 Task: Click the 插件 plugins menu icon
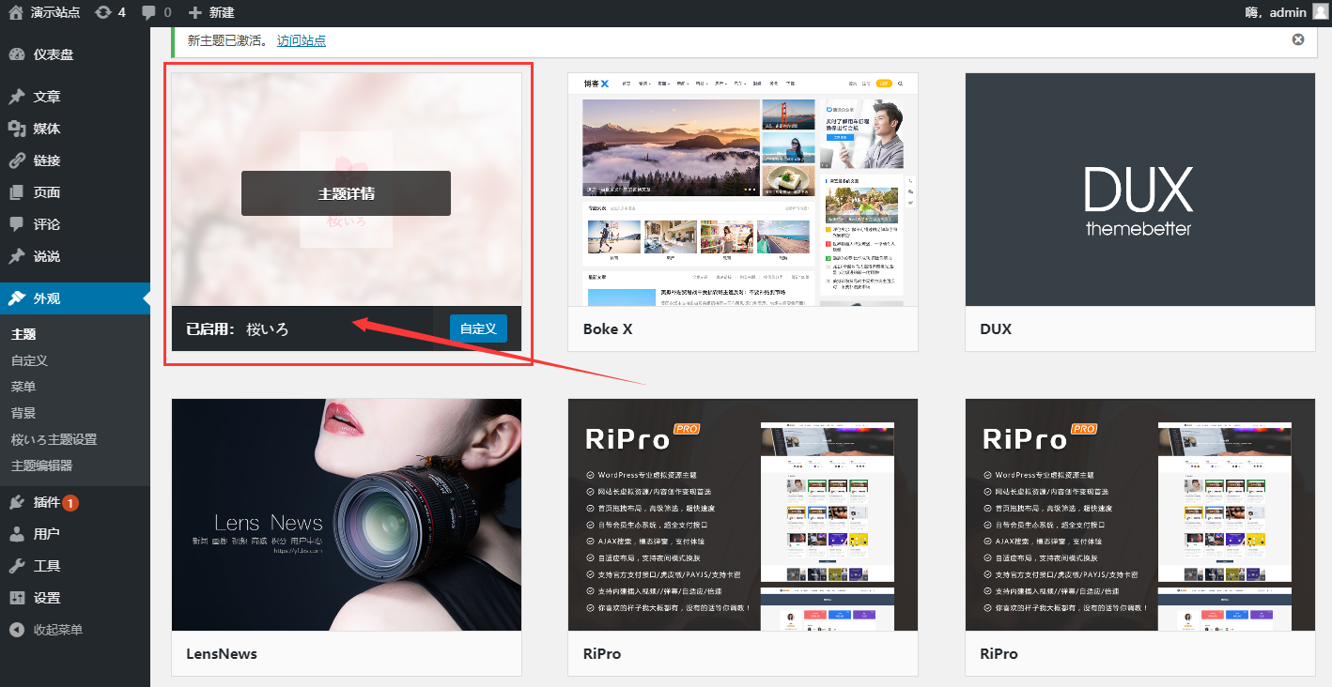click(x=17, y=502)
